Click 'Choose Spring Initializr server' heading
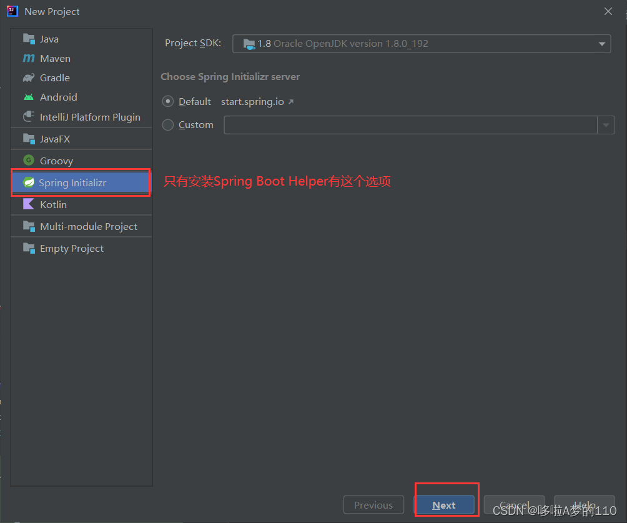 (x=230, y=76)
